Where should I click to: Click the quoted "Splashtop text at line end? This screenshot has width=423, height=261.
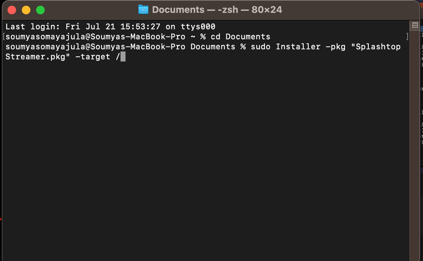pyautogui.click(x=376, y=47)
